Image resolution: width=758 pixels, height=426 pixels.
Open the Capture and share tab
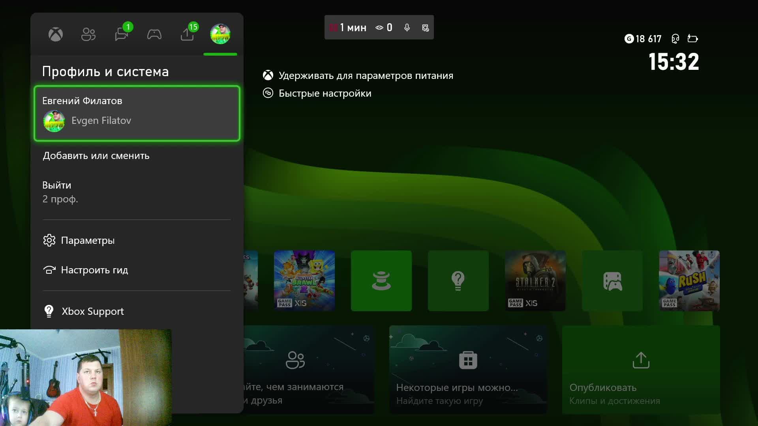tap(187, 35)
